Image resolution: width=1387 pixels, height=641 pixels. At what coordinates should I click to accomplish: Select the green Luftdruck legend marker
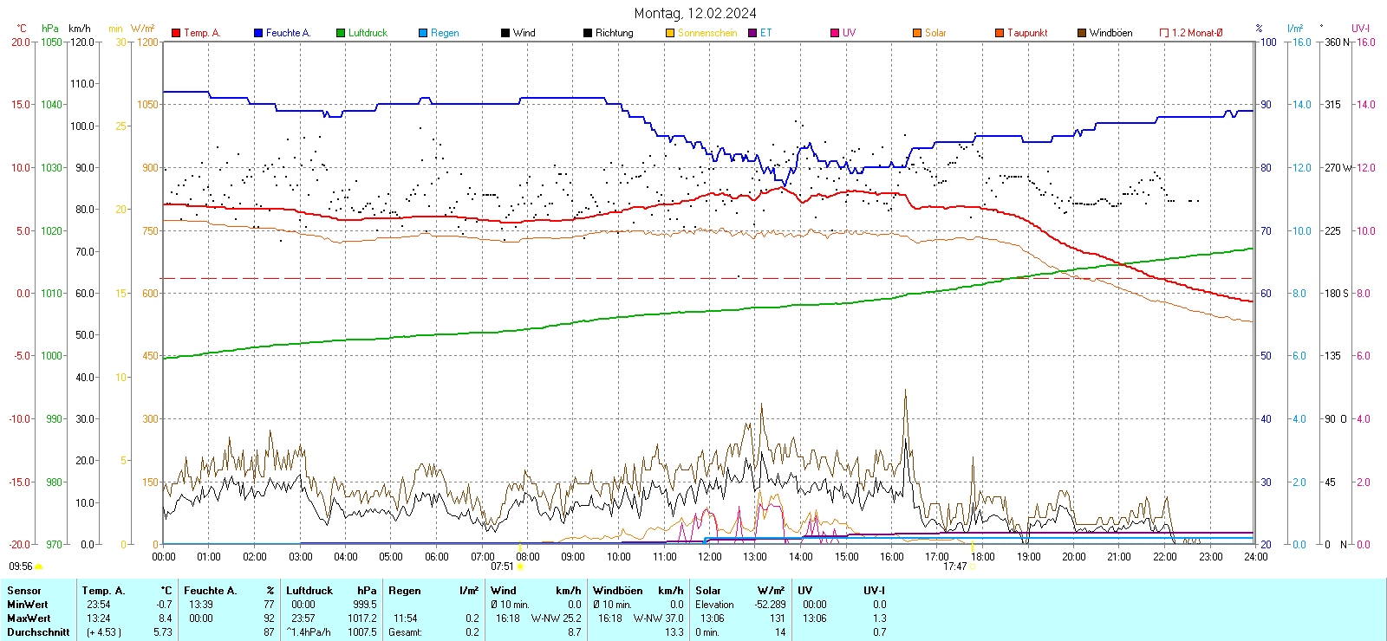click(x=341, y=33)
